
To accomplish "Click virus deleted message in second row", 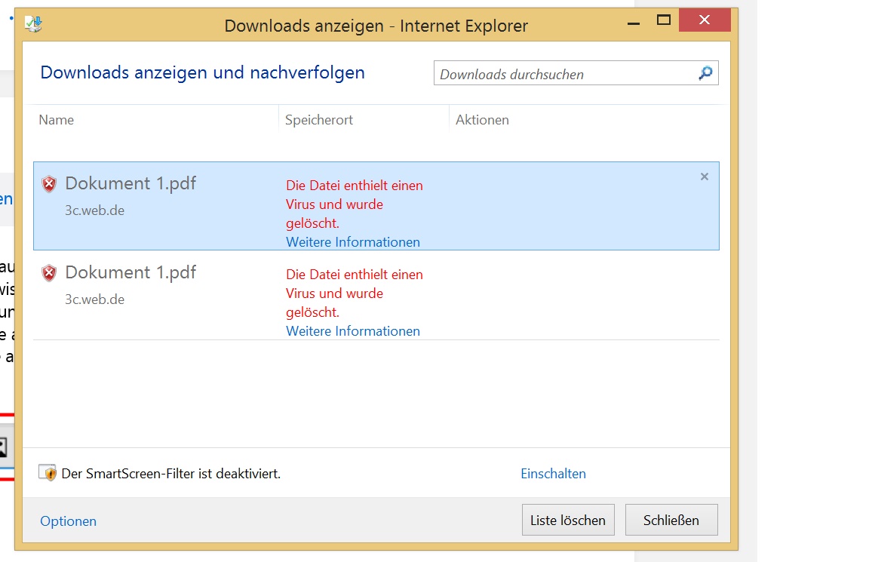I will (x=354, y=293).
